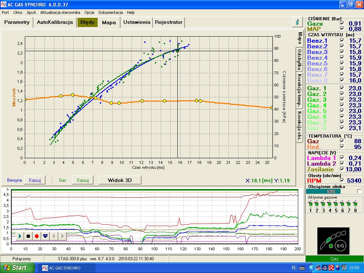The image size is (364, 273).
Task: Click the Widok 3D button
Action: point(119,180)
